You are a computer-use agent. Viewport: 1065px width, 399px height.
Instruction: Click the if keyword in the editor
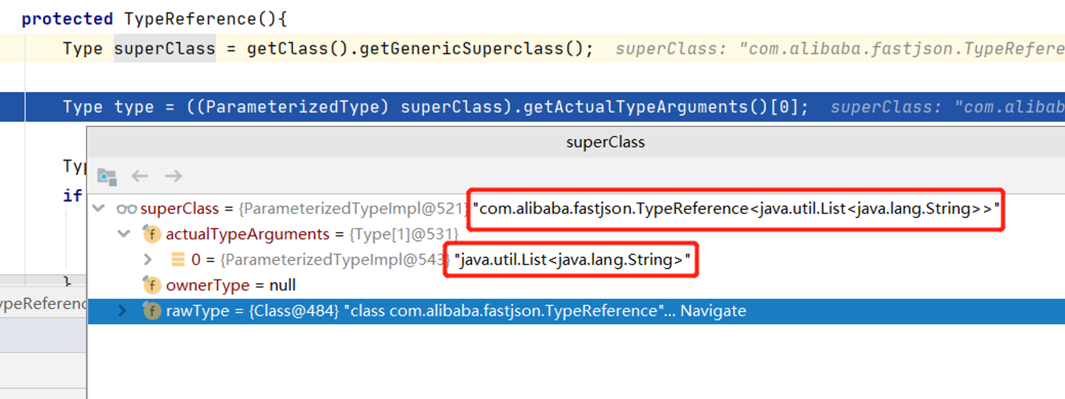coord(73,195)
